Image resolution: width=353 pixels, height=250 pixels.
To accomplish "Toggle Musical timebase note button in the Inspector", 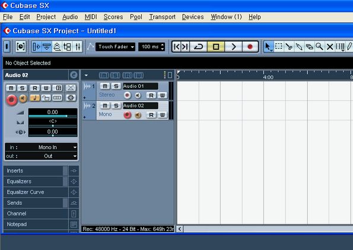I will point(35,97).
